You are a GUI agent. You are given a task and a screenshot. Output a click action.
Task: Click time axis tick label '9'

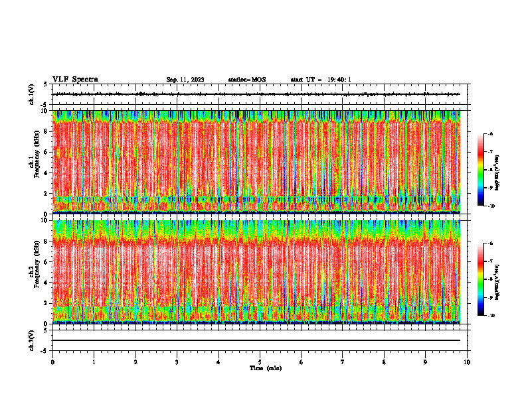(x=425, y=362)
